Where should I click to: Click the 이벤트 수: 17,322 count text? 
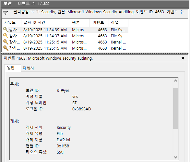[33, 3]
